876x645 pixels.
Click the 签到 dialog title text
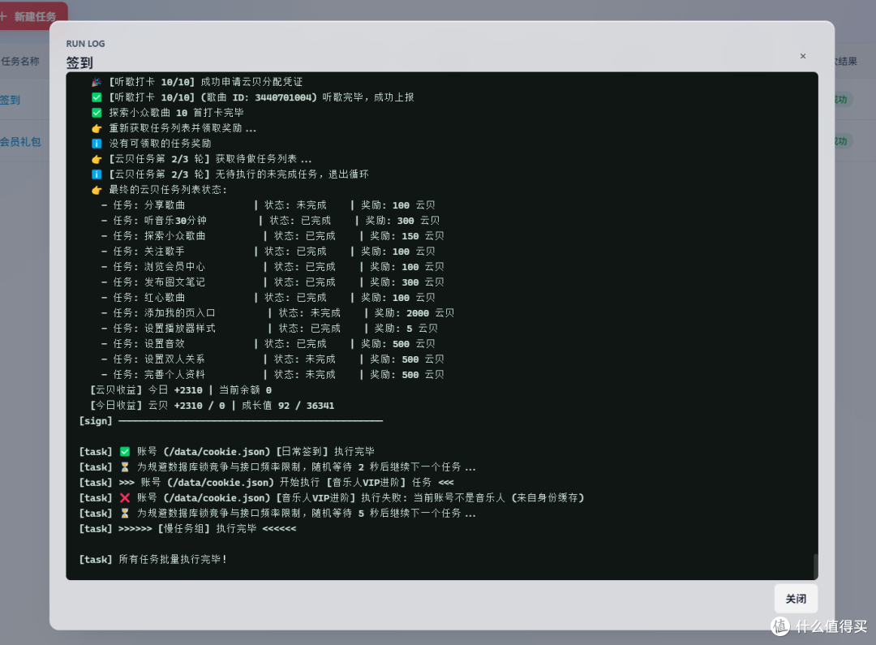tap(79, 62)
